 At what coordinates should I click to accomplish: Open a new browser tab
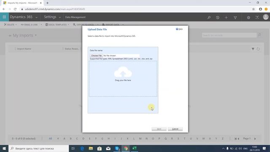(x=47, y=3)
